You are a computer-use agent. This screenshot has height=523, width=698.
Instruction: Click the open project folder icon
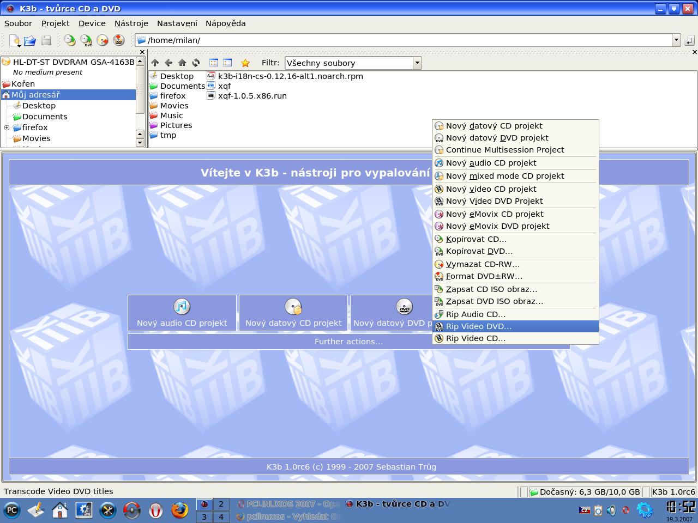30,40
